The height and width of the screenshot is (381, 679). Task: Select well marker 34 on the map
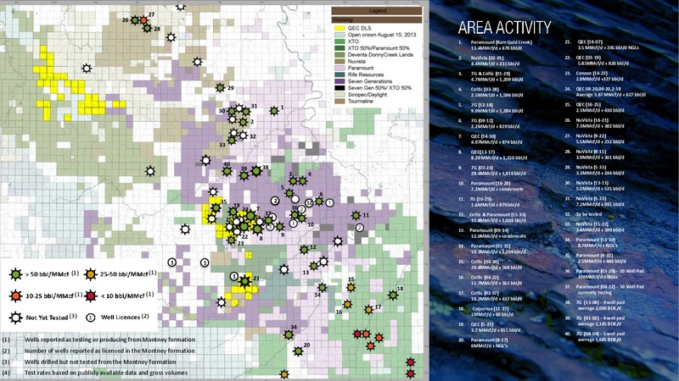click(x=289, y=334)
